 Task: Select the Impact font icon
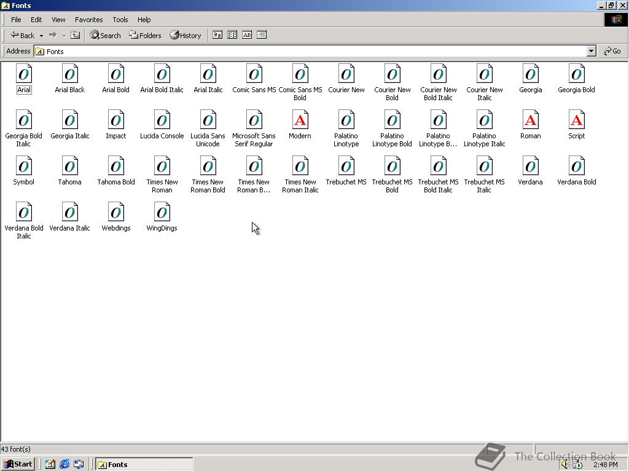point(116,120)
